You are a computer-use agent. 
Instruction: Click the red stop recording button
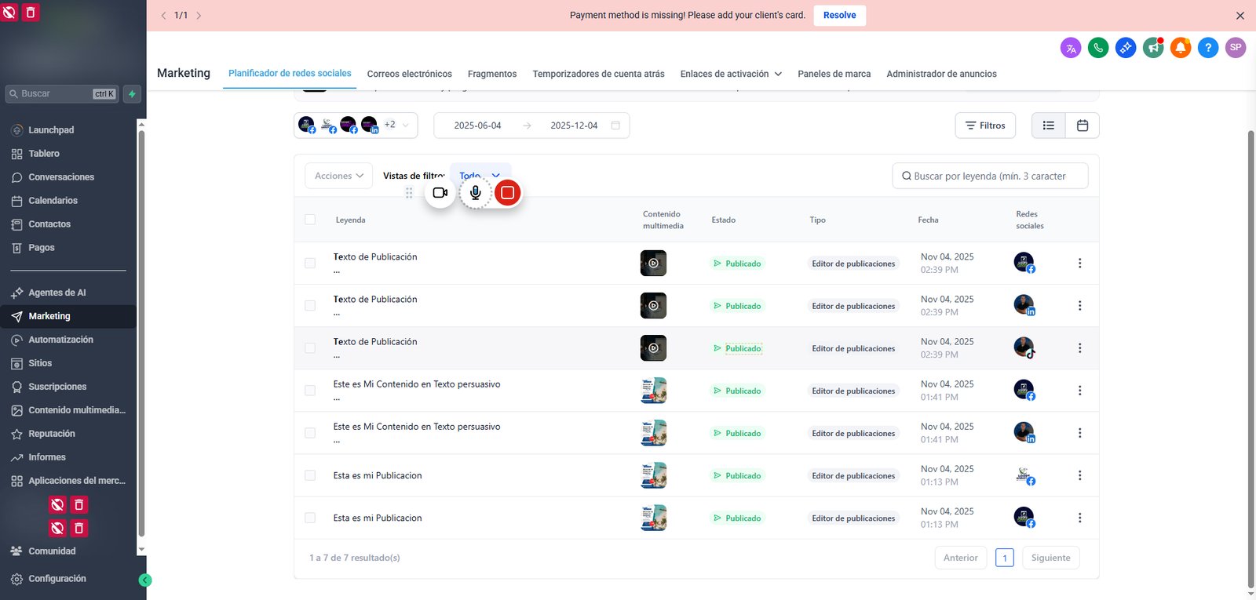(508, 192)
